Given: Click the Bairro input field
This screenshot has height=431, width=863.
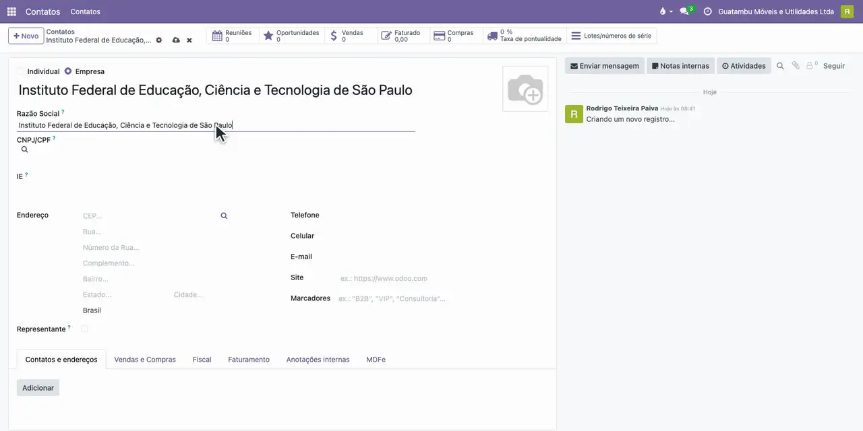Looking at the screenshot, I should click(155, 279).
